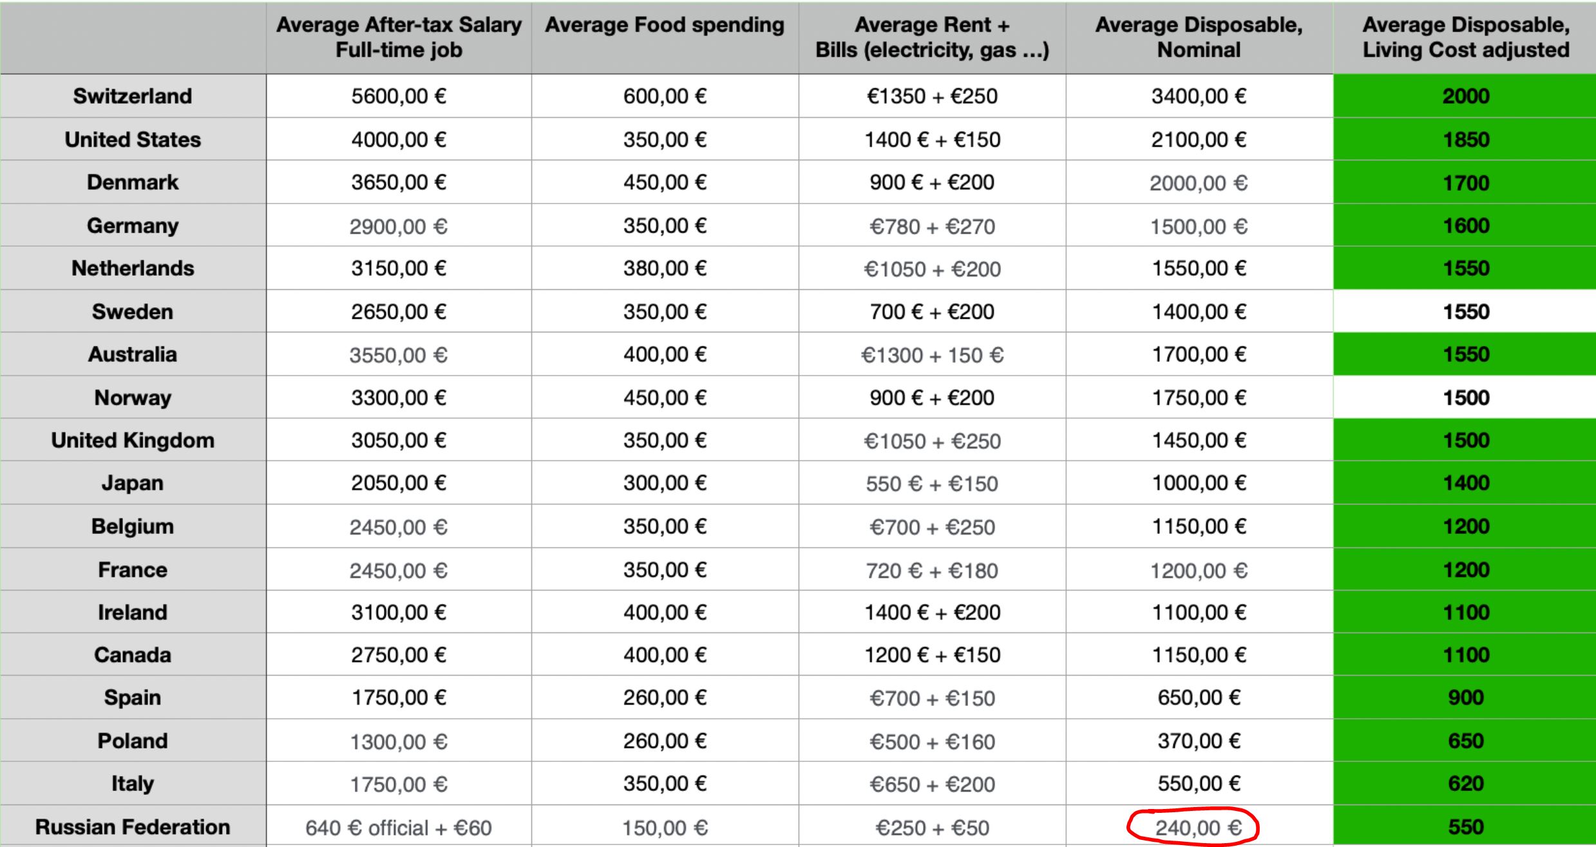The image size is (1596, 847).
Task: Select the United States row header
Action: 133,139
